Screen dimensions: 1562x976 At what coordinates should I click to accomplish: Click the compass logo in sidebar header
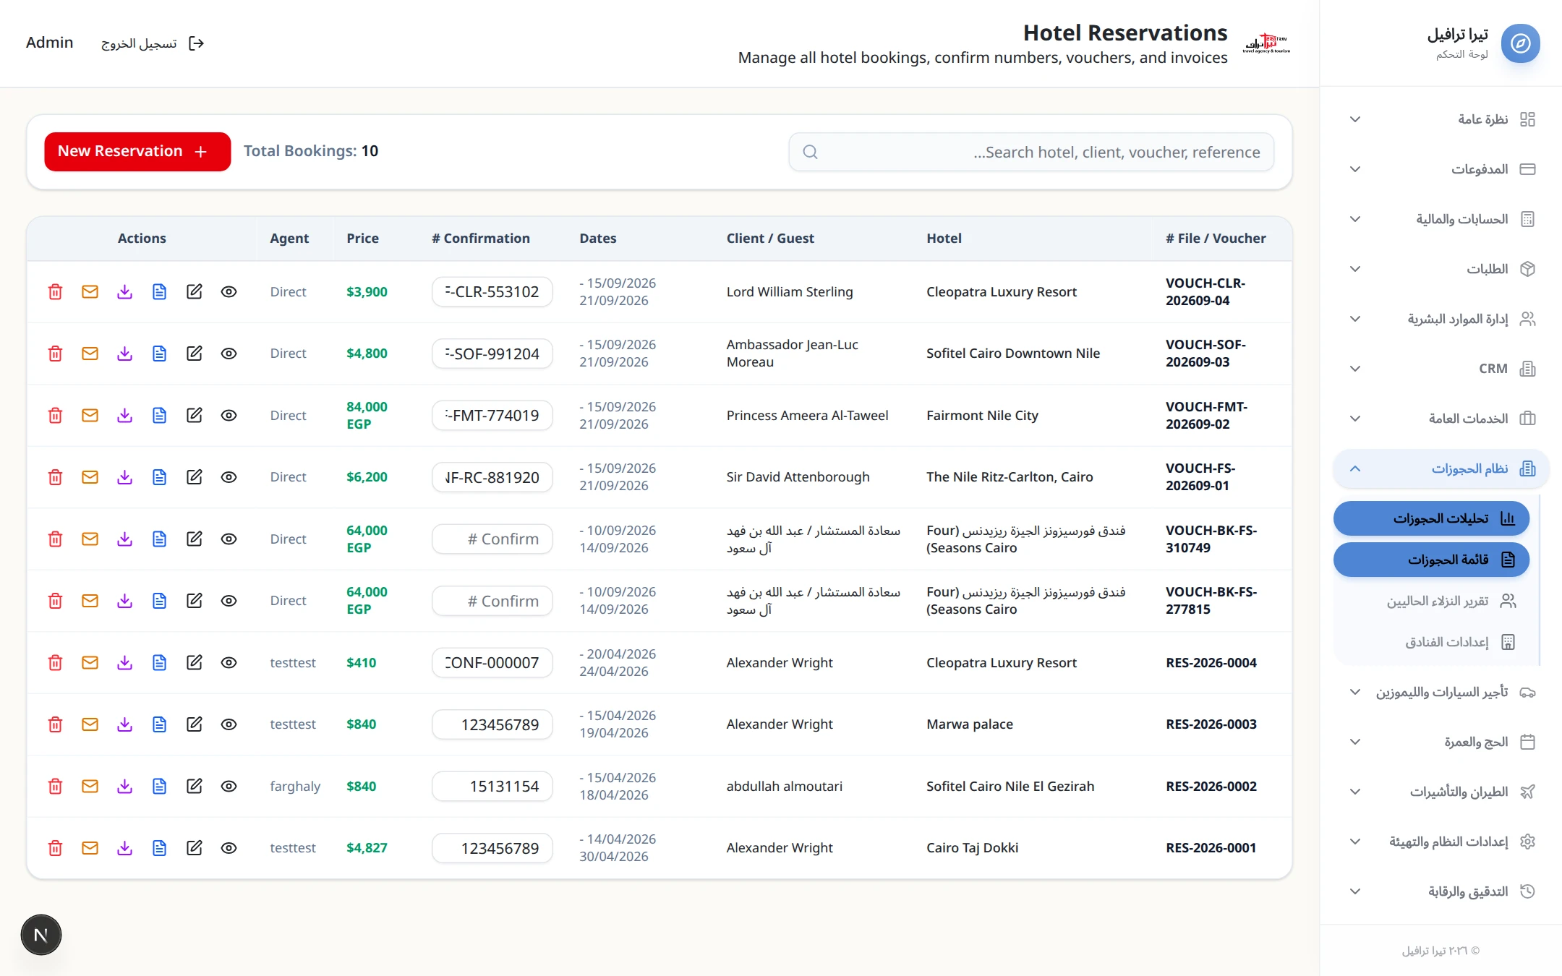(1520, 43)
